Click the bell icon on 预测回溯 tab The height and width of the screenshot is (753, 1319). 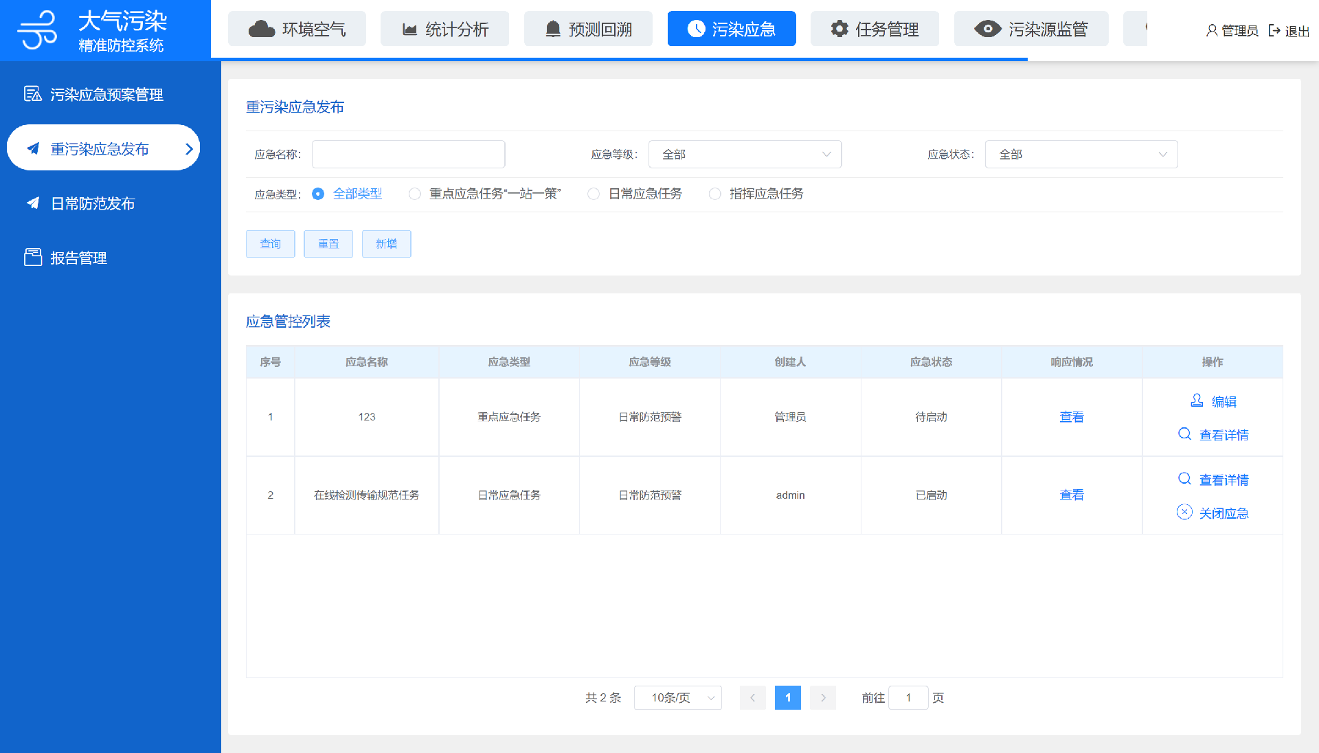[x=552, y=29]
